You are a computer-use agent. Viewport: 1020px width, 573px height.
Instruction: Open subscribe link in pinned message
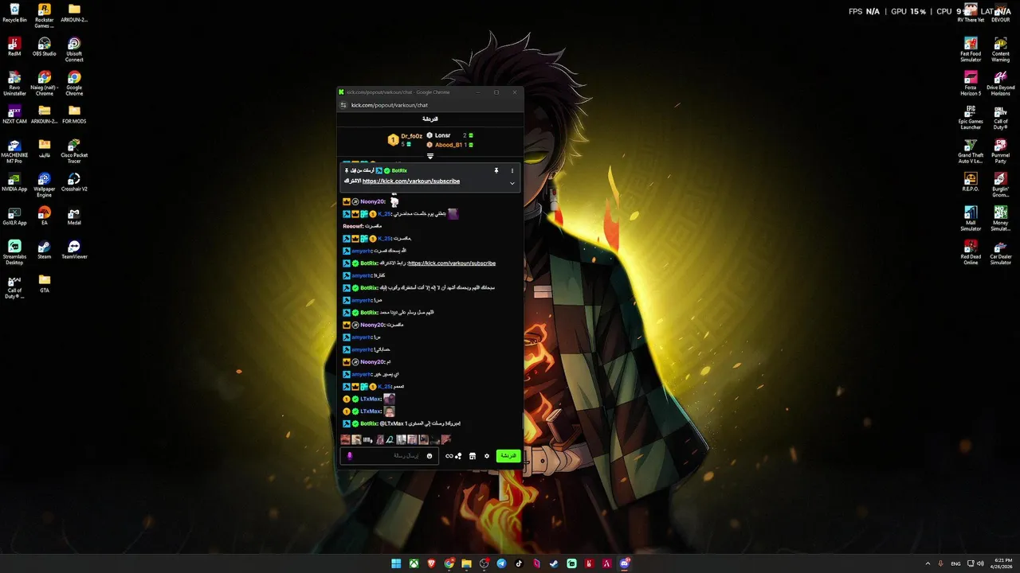411,181
